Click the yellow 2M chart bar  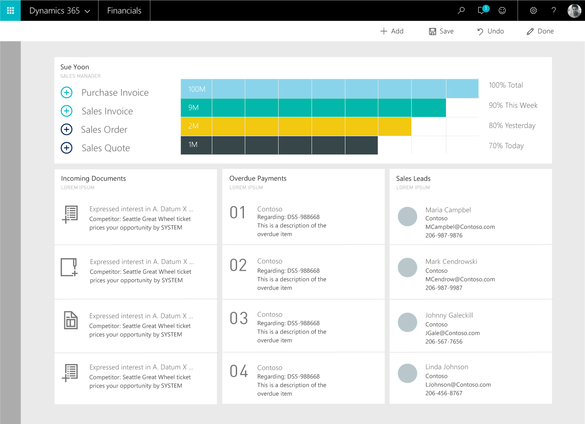296,126
